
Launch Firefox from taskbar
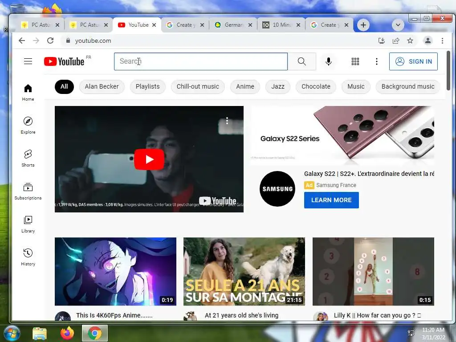pyautogui.click(x=67, y=333)
